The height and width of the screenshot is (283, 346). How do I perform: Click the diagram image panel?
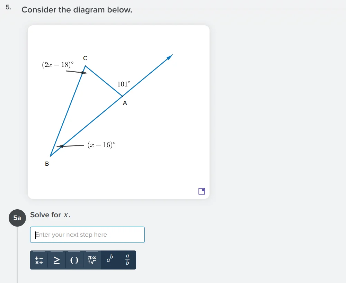point(118,111)
